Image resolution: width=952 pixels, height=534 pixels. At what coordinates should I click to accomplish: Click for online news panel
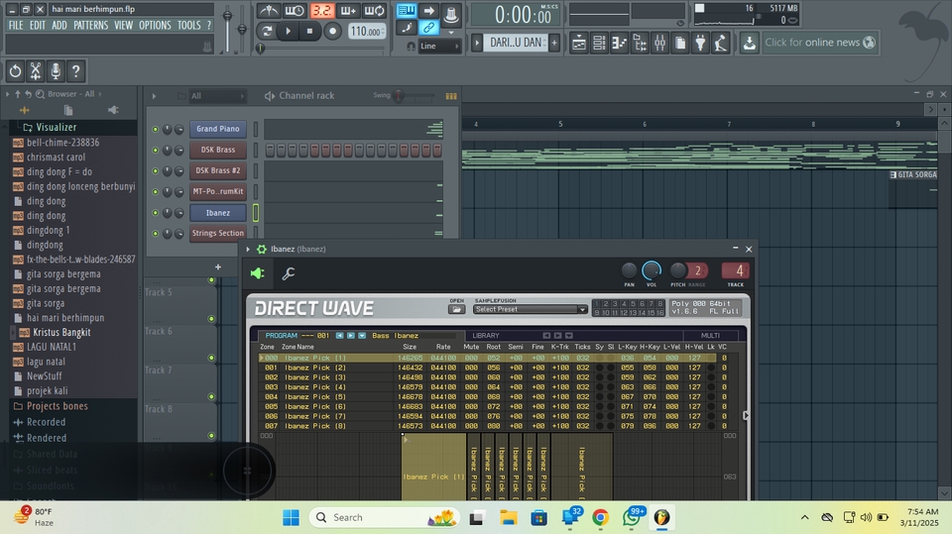click(820, 43)
